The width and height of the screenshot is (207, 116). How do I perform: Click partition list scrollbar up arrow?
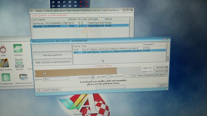click(x=167, y=58)
